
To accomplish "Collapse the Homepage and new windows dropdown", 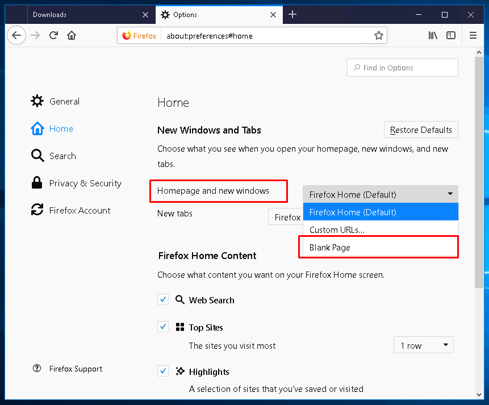I will pyautogui.click(x=380, y=194).
